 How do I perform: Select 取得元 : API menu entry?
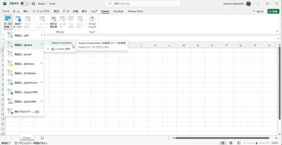click(x=24, y=35)
